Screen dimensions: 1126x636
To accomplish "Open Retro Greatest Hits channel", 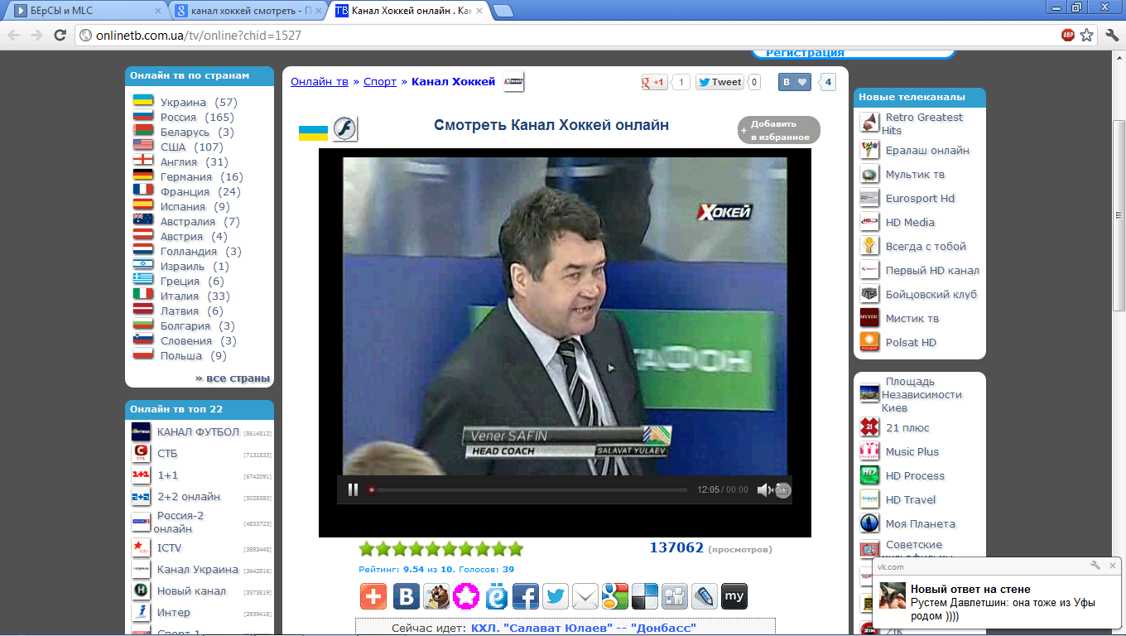I will pyautogui.click(x=922, y=123).
